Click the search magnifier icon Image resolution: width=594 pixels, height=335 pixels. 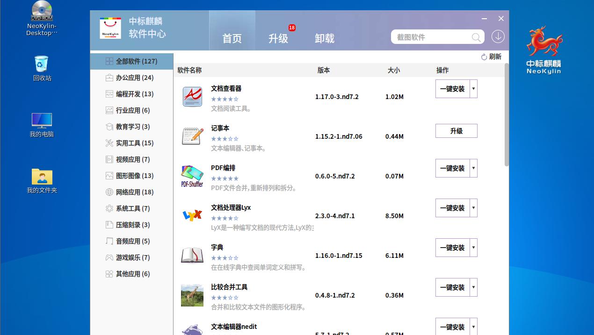pos(476,37)
